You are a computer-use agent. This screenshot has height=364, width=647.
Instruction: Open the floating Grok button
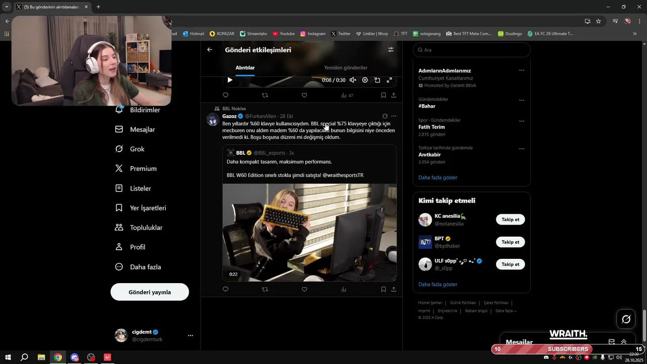click(x=626, y=319)
